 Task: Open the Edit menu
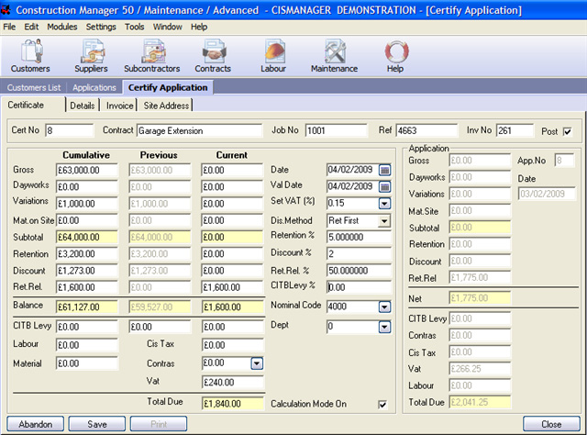(31, 27)
